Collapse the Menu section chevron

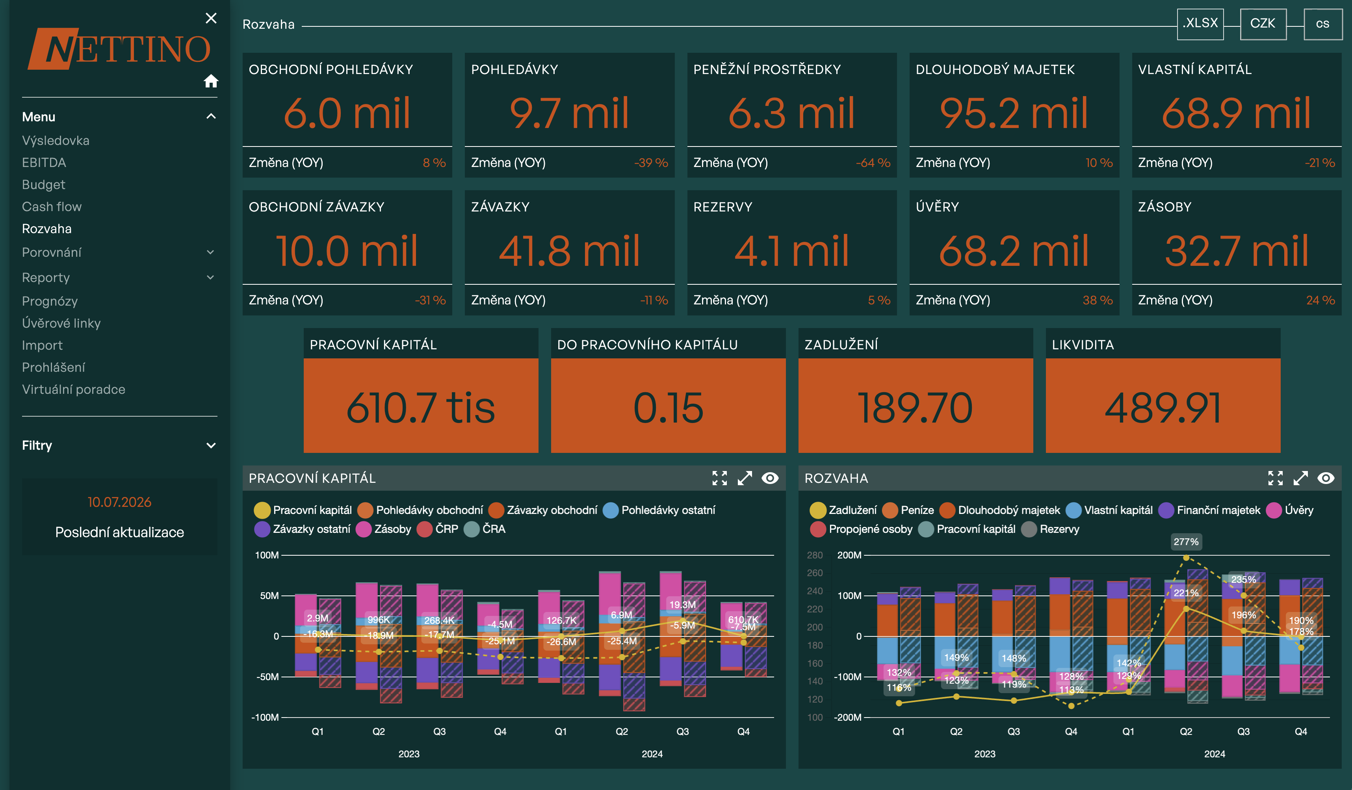211,117
